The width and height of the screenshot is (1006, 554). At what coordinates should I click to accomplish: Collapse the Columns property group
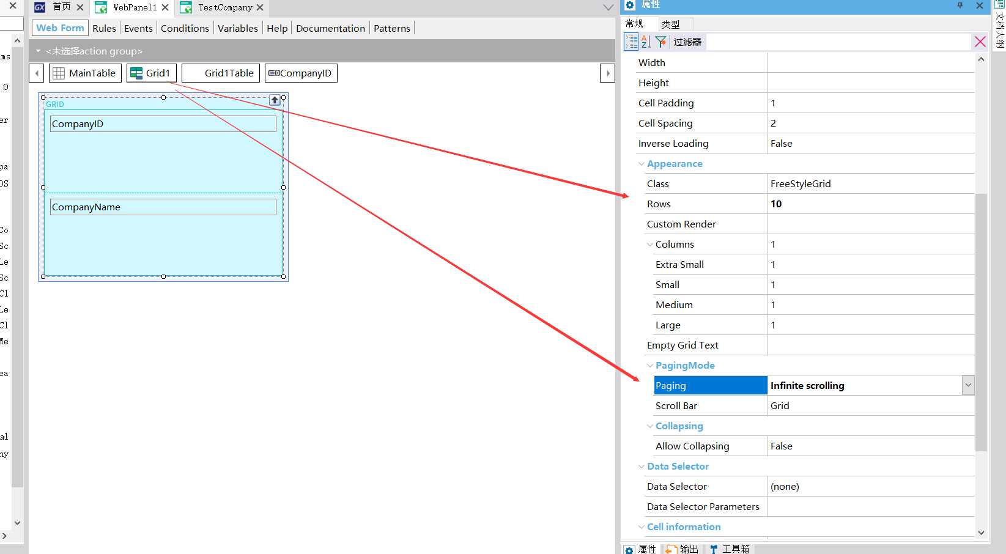(x=649, y=245)
